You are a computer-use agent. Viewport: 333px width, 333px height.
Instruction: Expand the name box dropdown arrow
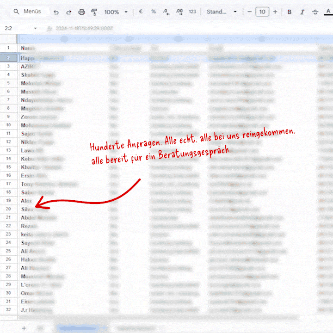tap(35, 28)
